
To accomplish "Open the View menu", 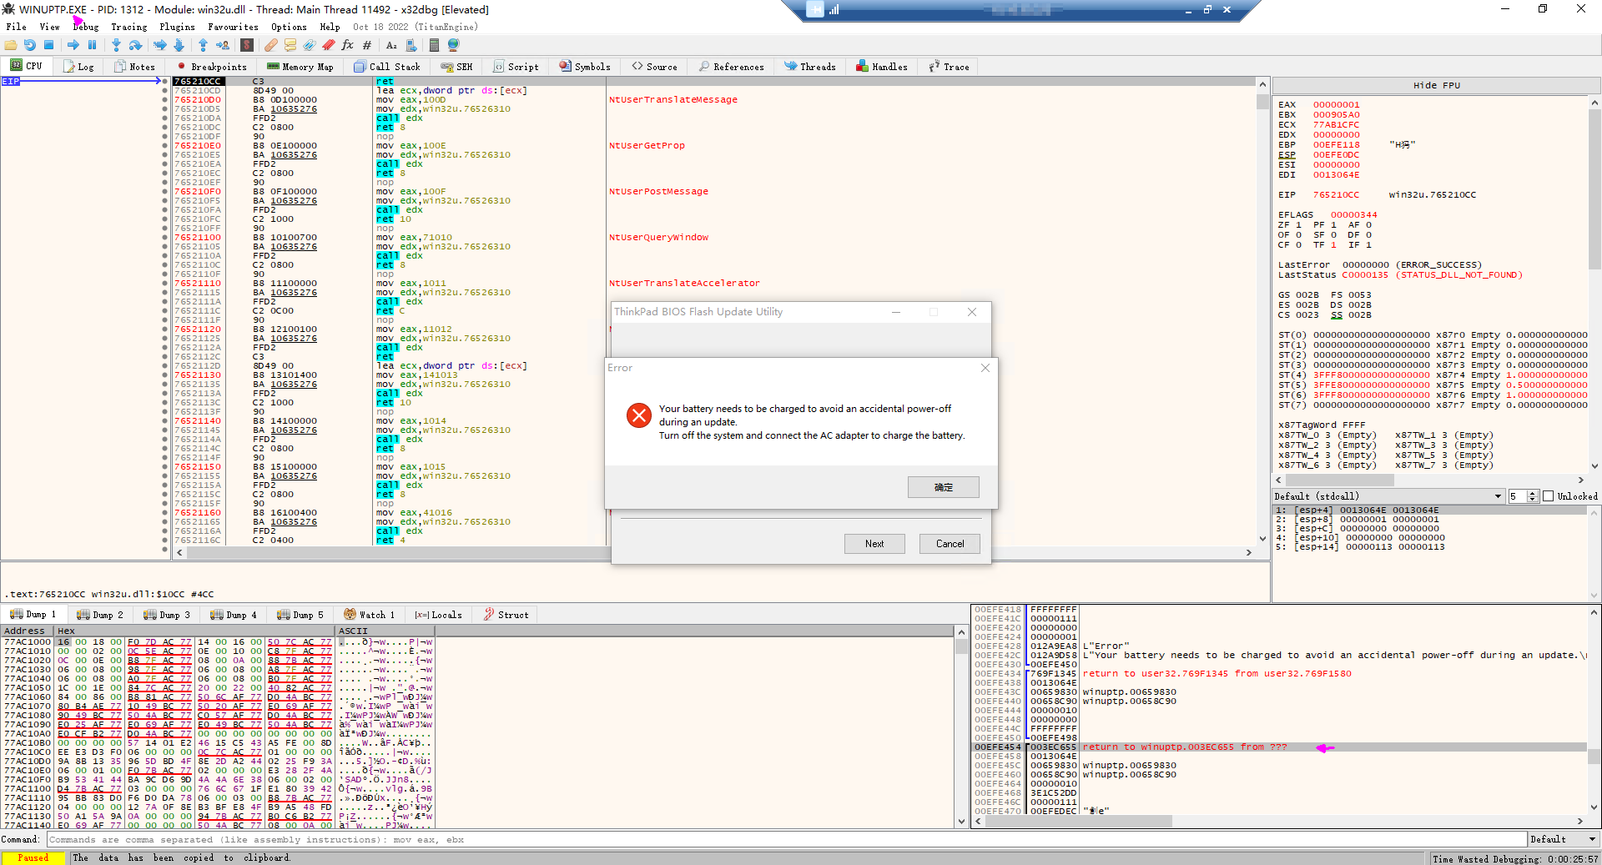I will point(49,27).
